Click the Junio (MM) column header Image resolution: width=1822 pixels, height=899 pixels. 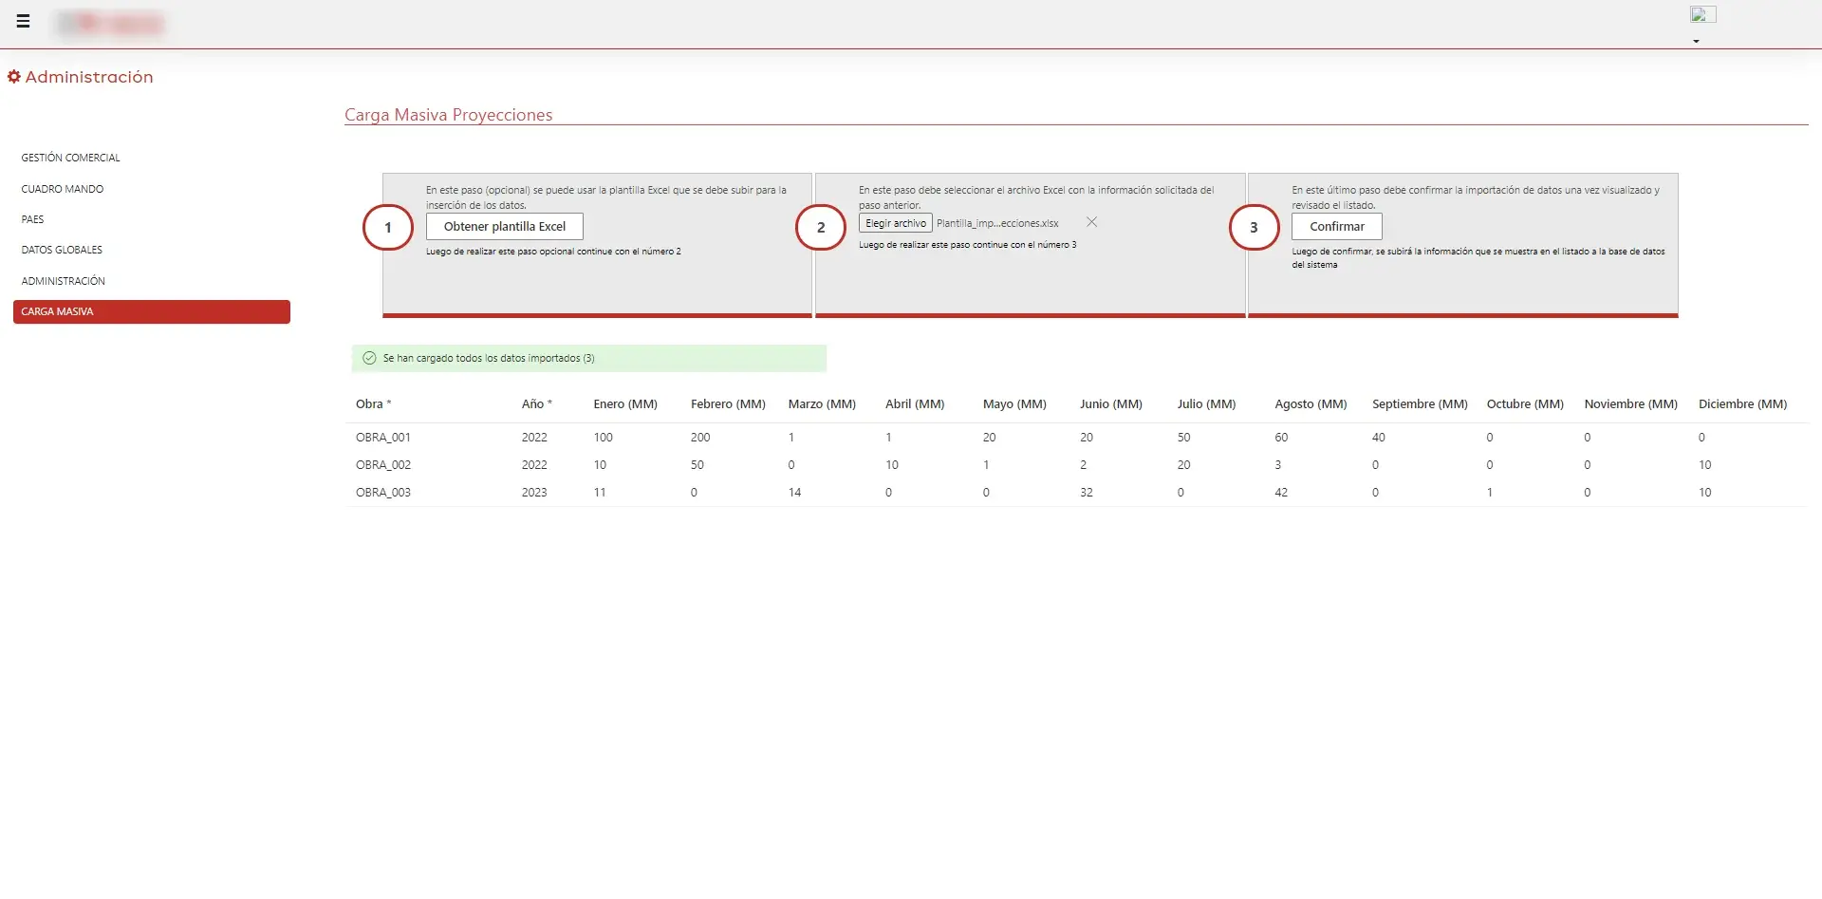pyautogui.click(x=1111, y=403)
